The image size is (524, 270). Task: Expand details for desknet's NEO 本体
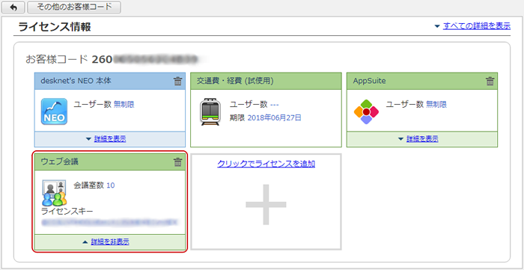pos(110,139)
